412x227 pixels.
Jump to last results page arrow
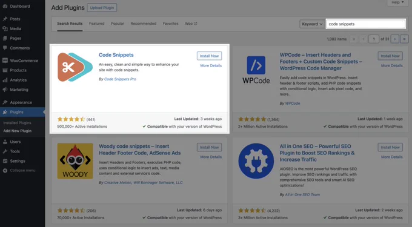click(x=404, y=39)
